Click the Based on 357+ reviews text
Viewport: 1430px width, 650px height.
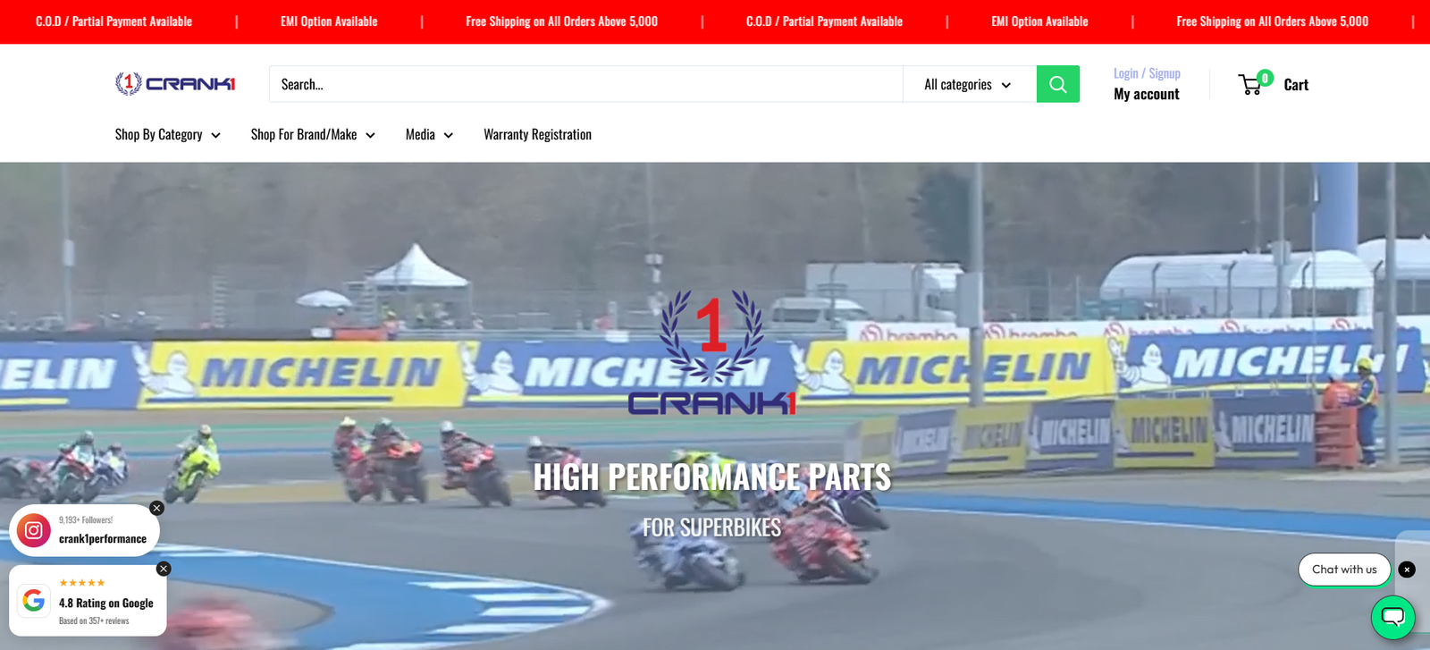point(94,620)
